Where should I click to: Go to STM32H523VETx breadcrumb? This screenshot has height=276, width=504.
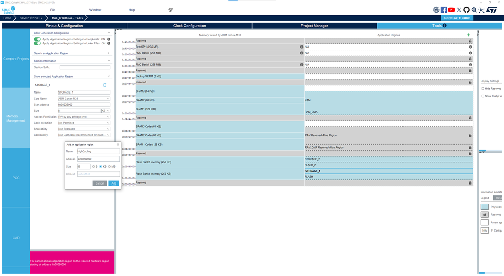coord(31,18)
